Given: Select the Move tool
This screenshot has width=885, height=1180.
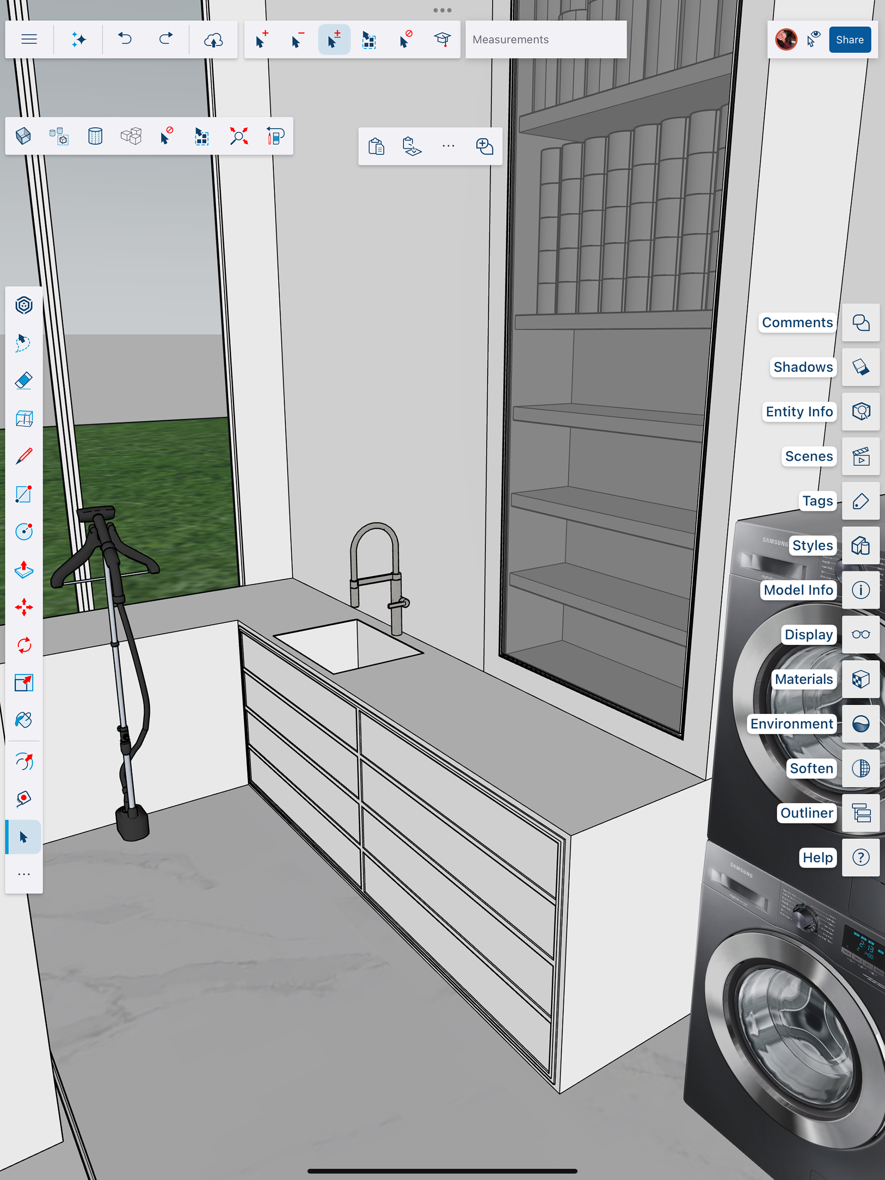Looking at the screenshot, I should tap(24, 607).
